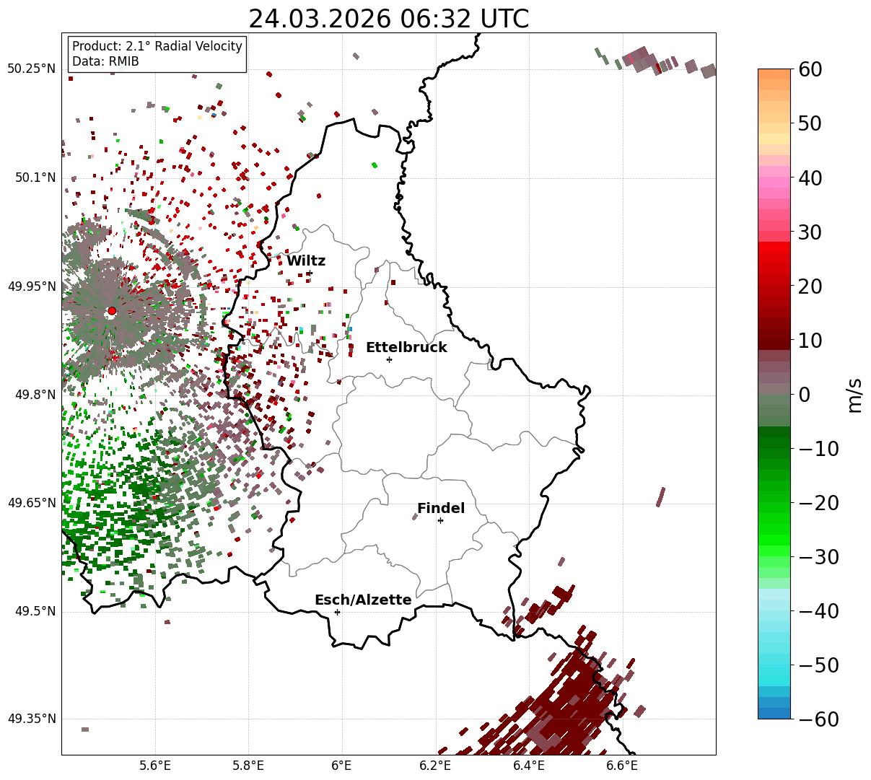Click the colorbar value 0 label
Viewport: 871px width, 780px height.
(804, 395)
